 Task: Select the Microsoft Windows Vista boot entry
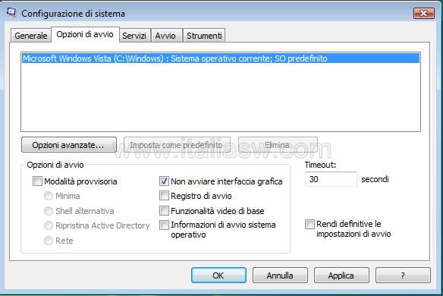[x=221, y=58]
